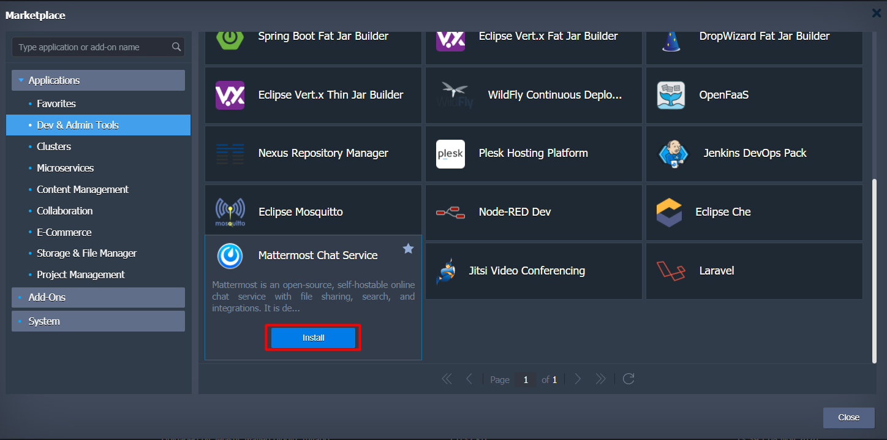Viewport: 887px width, 440px height.
Task: Select the Node-RED Dev title
Action: click(x=515, y=212)
